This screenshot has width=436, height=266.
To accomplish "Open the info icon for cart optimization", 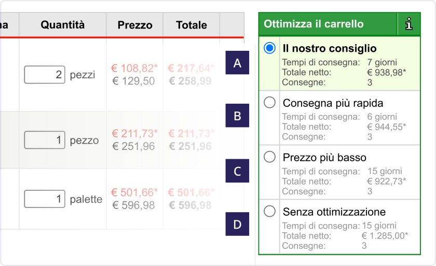I will (x=408, y=24).
